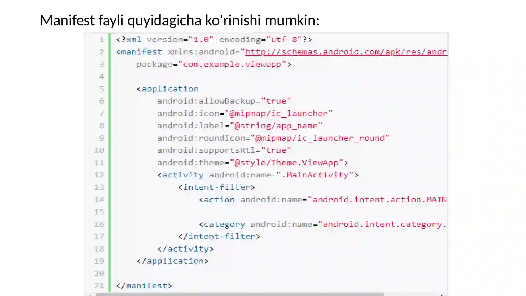The image size is (526, 296).
Task: Click the '<?xml version' declaration line
Action: (214, 40)
